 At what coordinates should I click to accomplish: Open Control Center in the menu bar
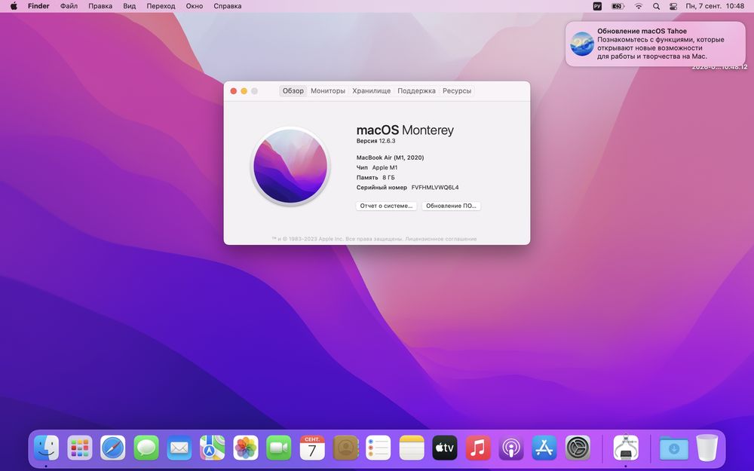coord(673,6)
